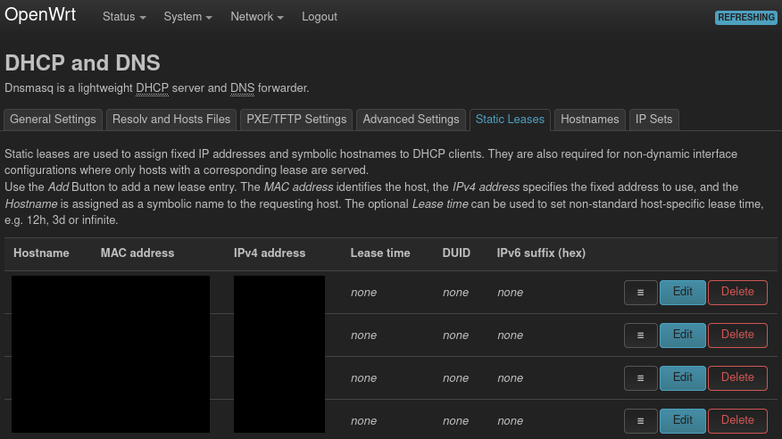Click the Lease time column header
Image resolution: width=782 pixels, height=439 pixels.
(380, 253)
